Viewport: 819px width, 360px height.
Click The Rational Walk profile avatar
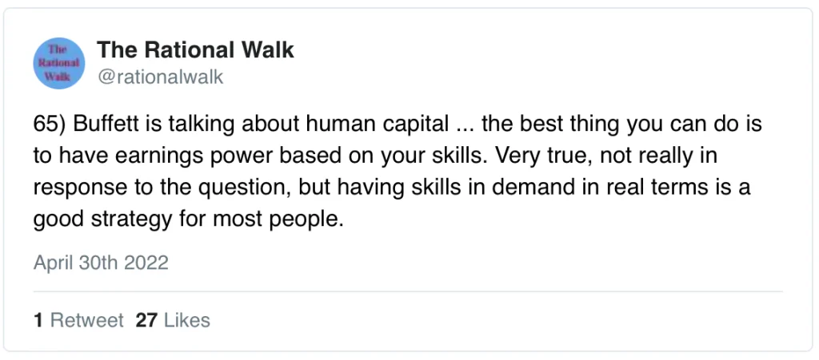(60, 63)
